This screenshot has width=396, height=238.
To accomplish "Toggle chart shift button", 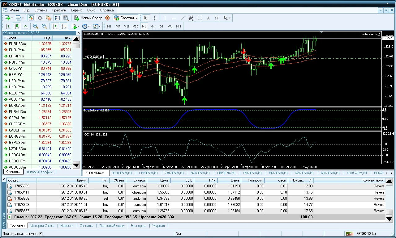I will pyautogui.click(x=64, y=26).
